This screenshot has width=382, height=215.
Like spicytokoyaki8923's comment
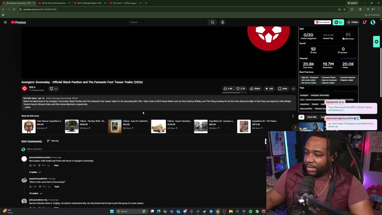tap(30, 187)
